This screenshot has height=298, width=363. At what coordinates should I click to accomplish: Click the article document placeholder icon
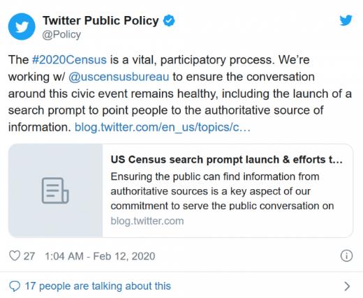click(x=55, y=191)
